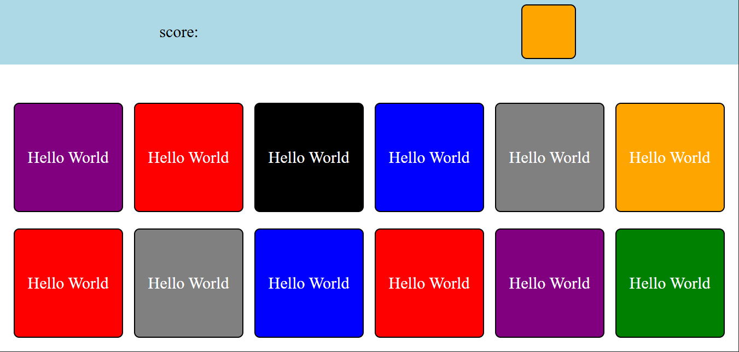Click the score label in the header
The height and width of the screenshot is (352, 739).
(x=178, y=32)
